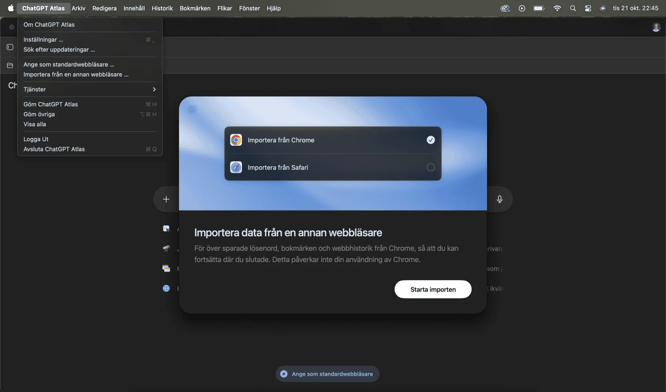Open the Fönster menu
This screenshot has width=666, height=392.
tap(249, 8)
